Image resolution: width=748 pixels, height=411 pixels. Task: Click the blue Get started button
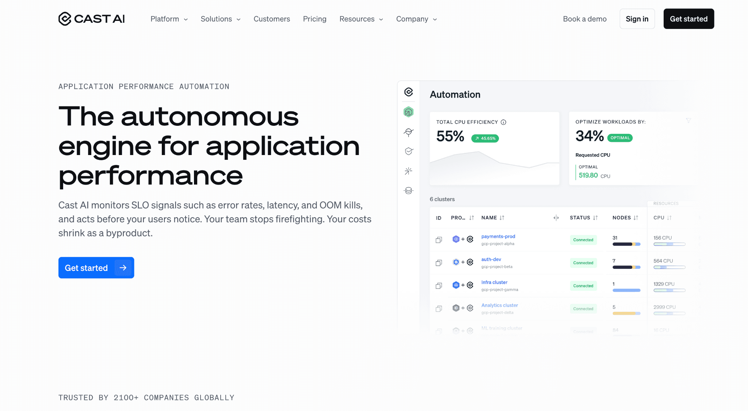(x=96, y=268)
